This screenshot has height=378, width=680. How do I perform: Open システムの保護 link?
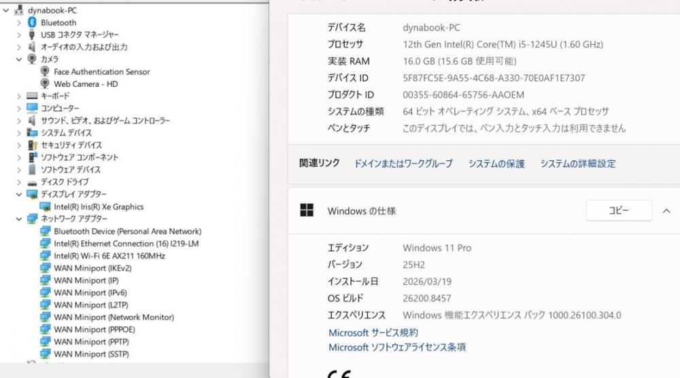click(x=496, y=164)
